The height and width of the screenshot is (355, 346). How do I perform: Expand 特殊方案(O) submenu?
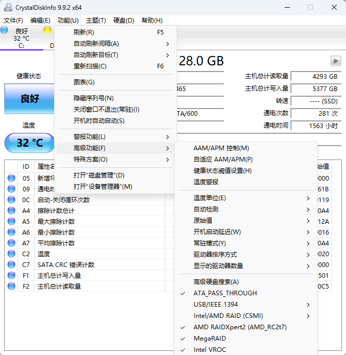[115, 159]
